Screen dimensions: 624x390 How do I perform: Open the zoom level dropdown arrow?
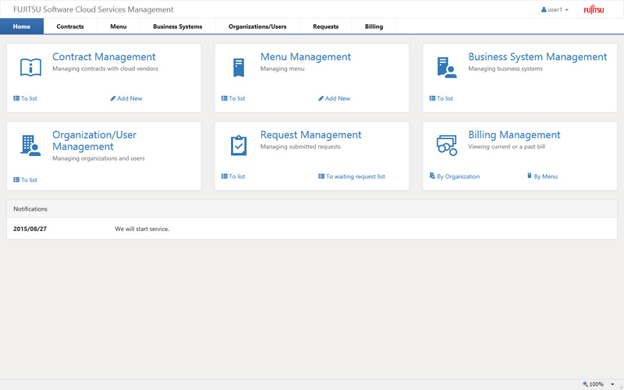612,384
